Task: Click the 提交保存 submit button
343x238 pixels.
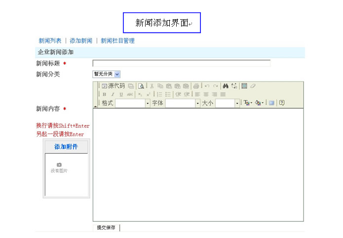Action: [106, 228]
